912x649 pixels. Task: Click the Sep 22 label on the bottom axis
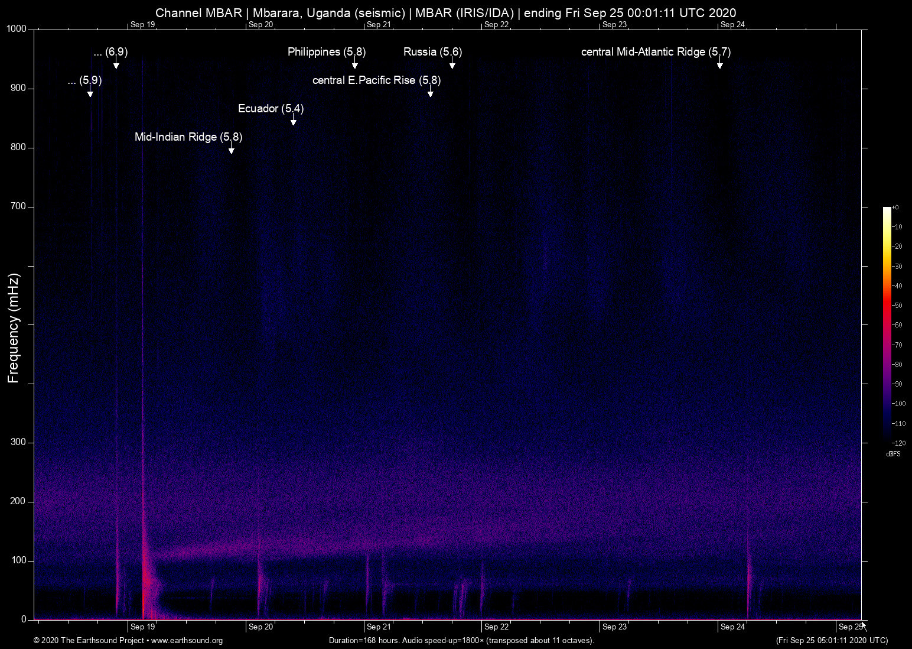coord(496,627)
